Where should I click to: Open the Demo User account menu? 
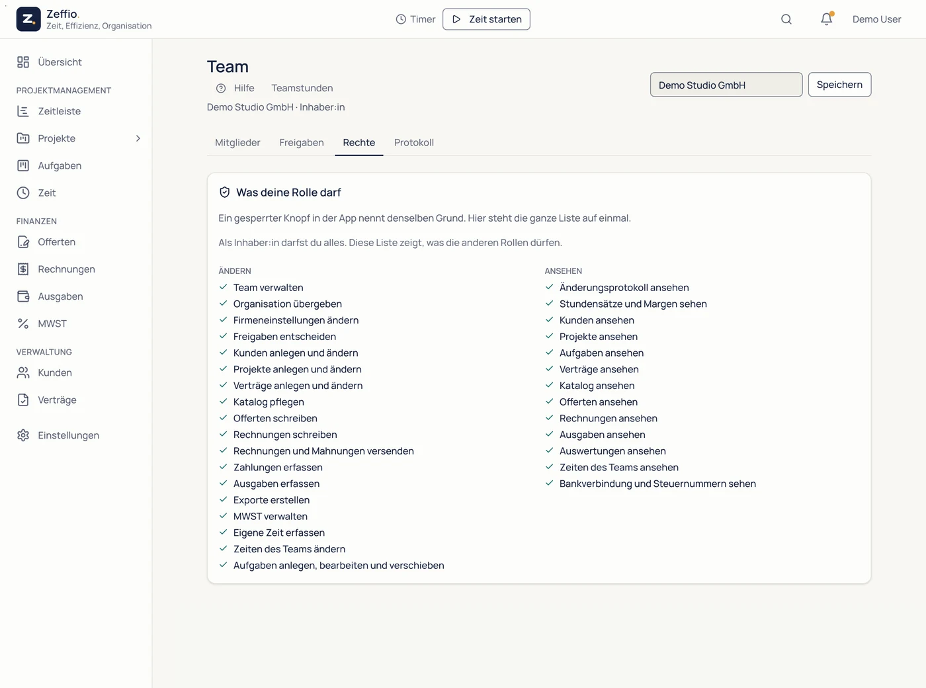pos(876,19)
